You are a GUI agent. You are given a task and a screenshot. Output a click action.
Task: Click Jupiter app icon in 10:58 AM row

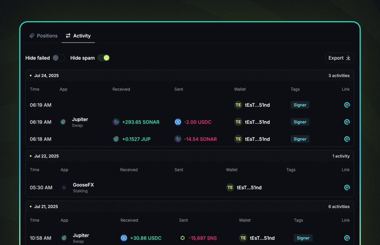[x=64, y=238]
